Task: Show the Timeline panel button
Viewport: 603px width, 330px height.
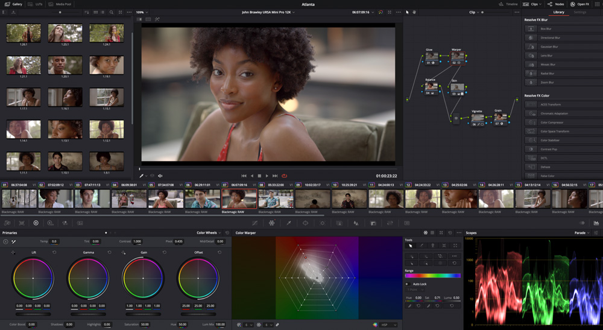Action: coord(508,4)
